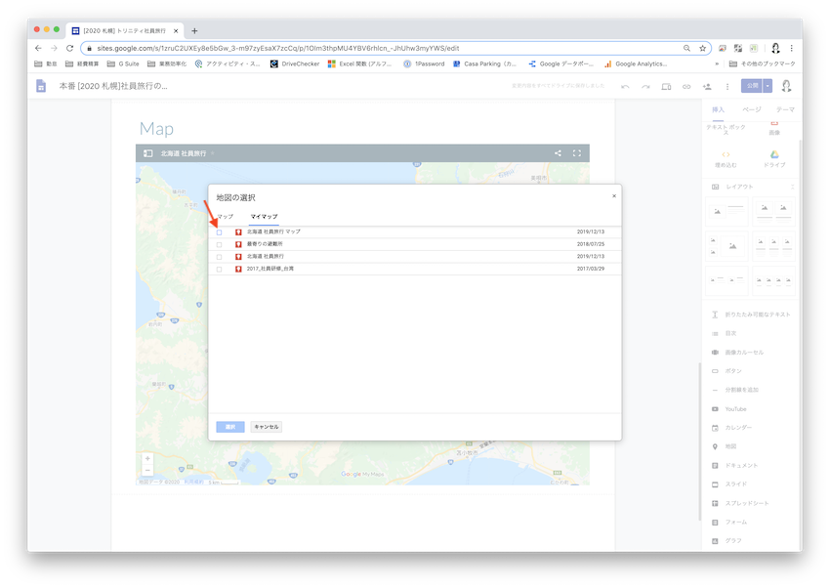The image size is (830, 588).
Task: Click the share icon on map header
Action: tap(558, 153)
